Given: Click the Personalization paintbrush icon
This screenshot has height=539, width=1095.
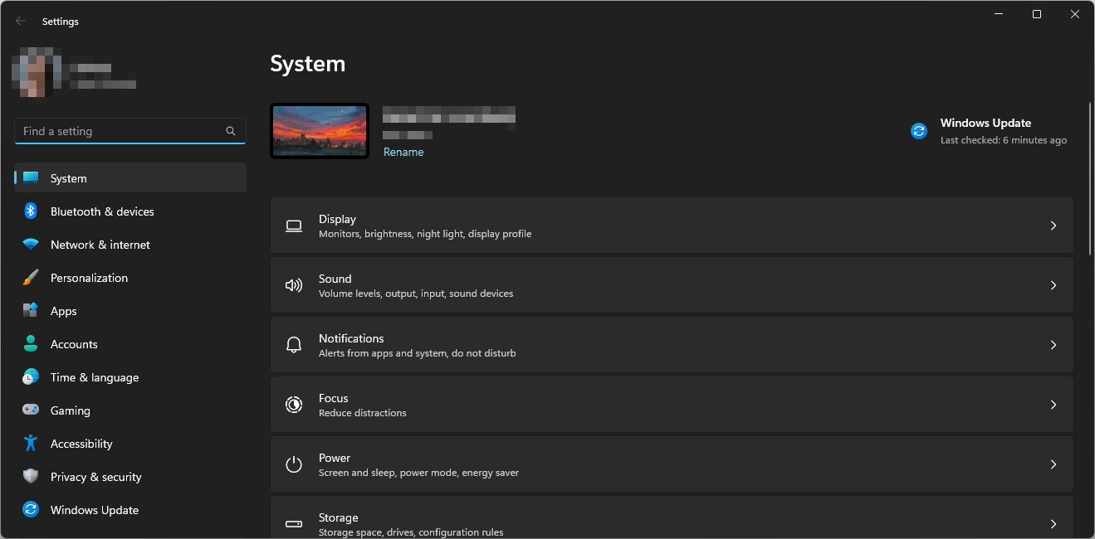Looking at the screenshot, I should (31, 278).
